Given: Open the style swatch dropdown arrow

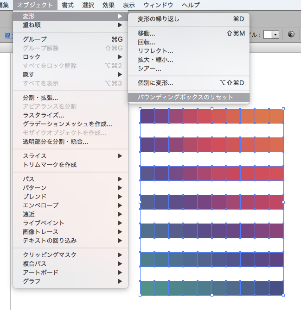Looking at the screenshot, I should tap(275, 35).
